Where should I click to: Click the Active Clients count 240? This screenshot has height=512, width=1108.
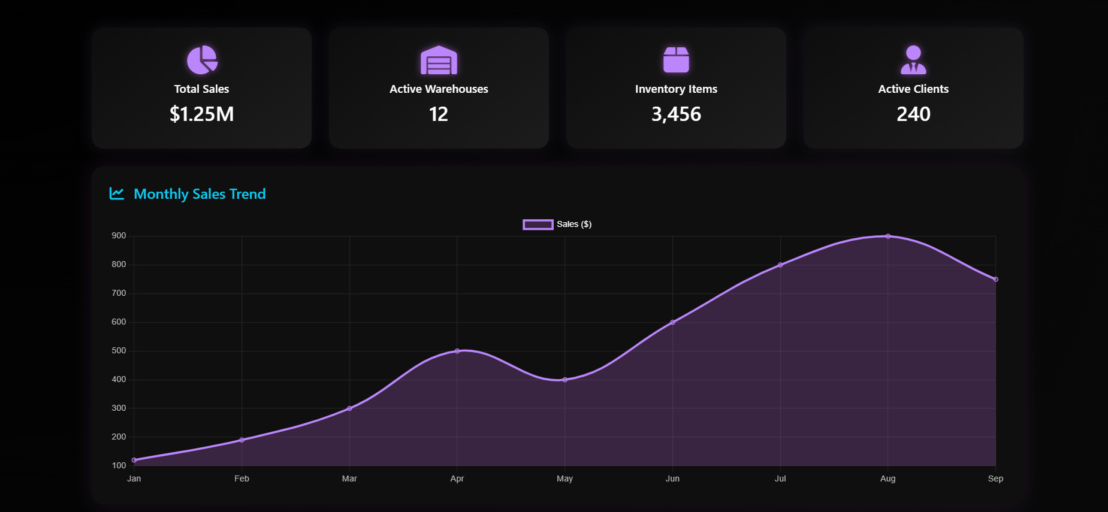pos(913,114)
